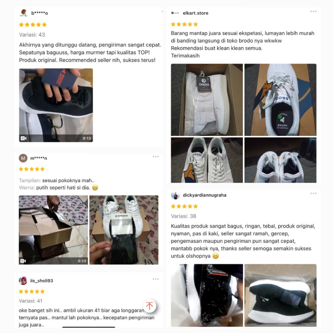Open the dickyardiannugraha username link
This screenshot has height=333, width=333.
pyautogui.click(x=205, y=195)
